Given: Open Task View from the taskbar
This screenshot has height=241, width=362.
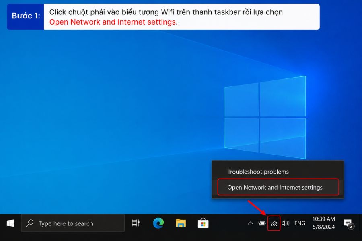Looking at the screenshot, I should [136, 223].
